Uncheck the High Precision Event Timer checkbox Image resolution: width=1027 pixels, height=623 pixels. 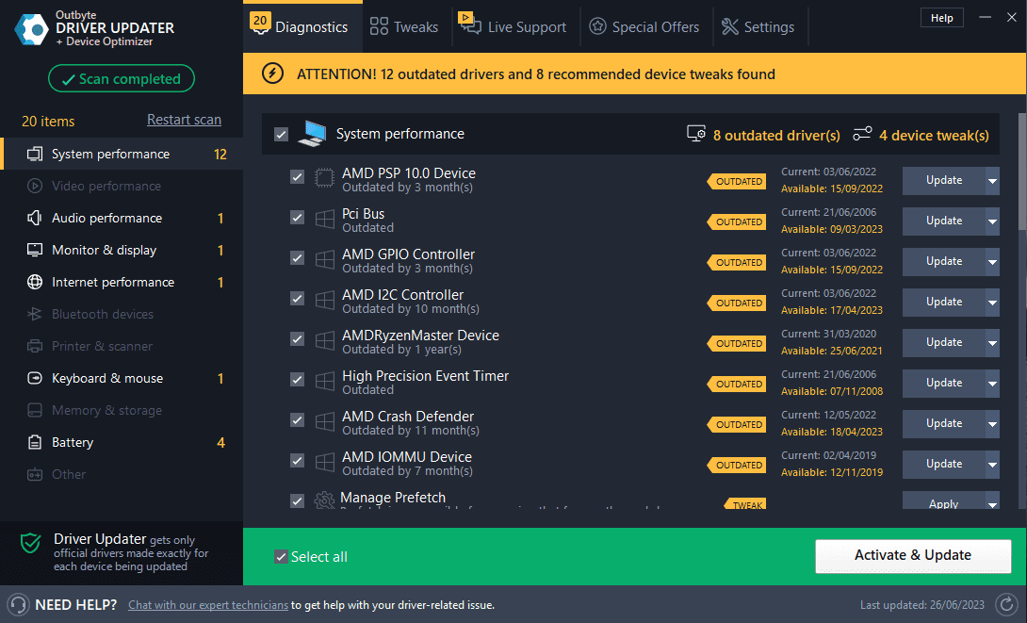click(x=298, y=380)
